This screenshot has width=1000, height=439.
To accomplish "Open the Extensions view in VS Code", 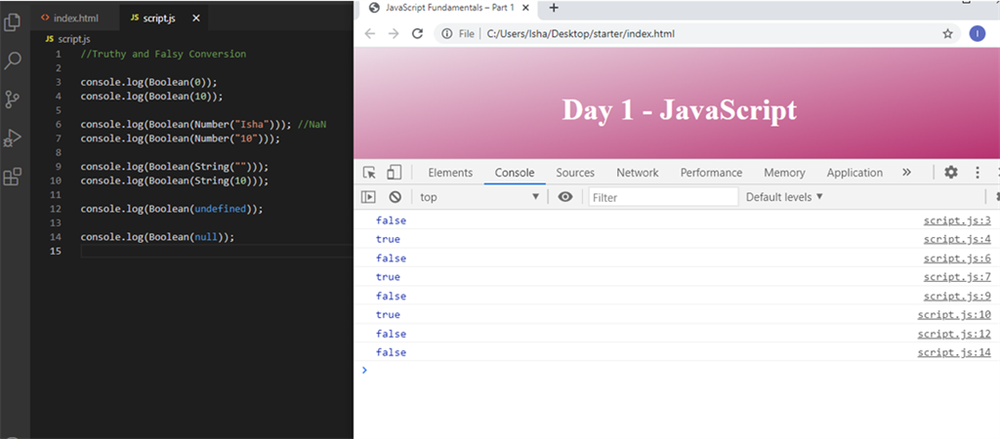I will point(13,177).
